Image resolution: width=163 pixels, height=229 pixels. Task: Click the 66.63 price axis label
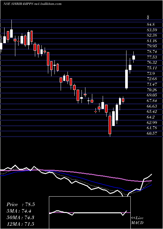[152, 106]
